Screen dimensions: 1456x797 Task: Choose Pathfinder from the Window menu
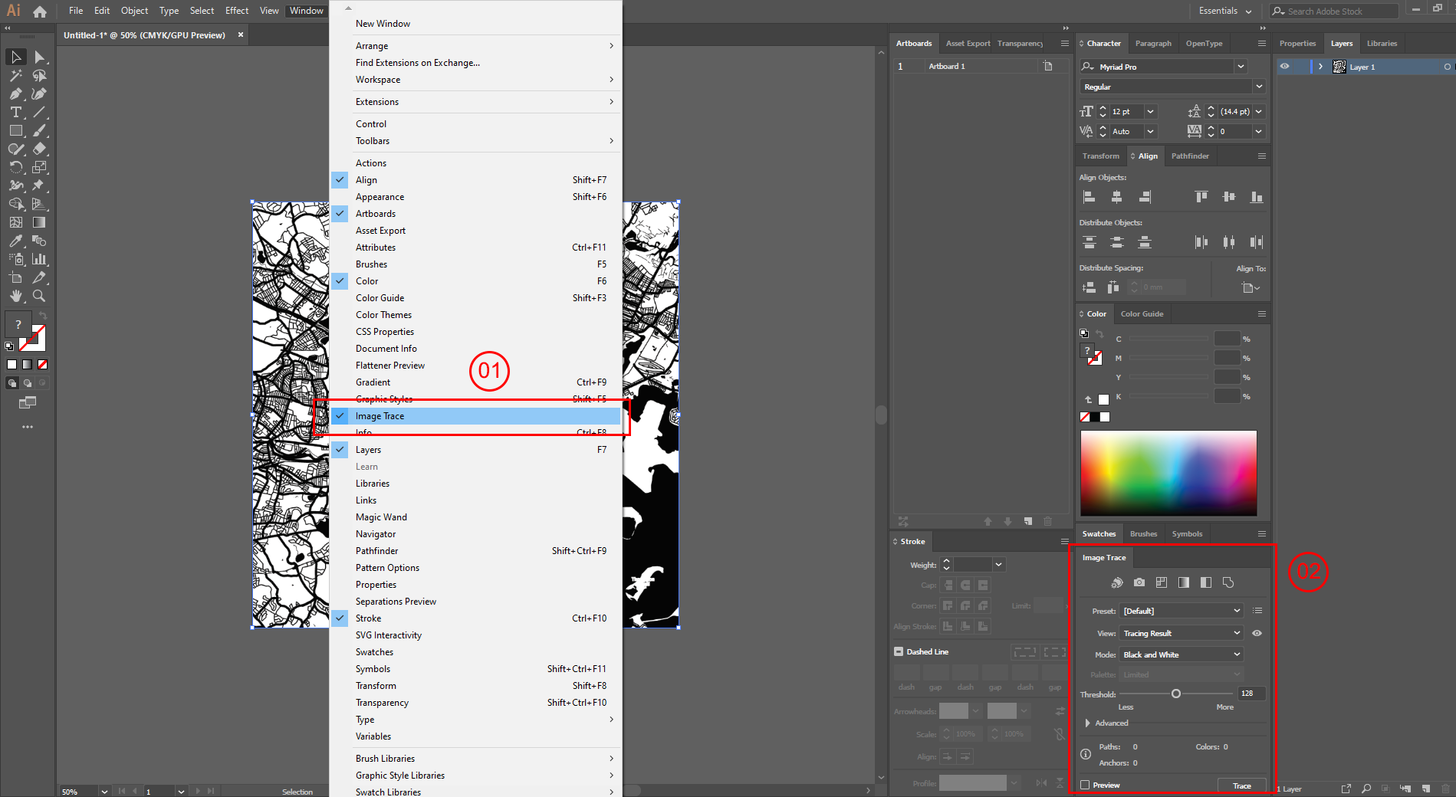(376, 550)
